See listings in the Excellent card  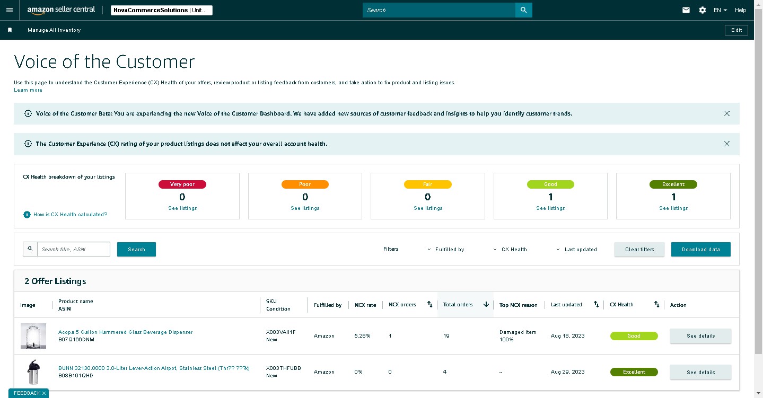673,208
